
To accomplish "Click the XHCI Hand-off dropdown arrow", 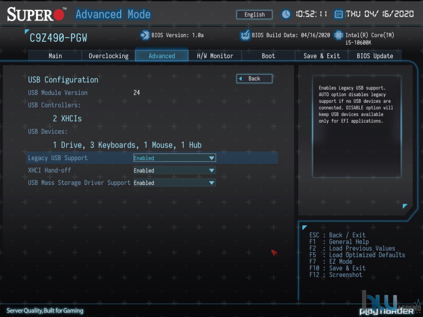I will click(211, 171).
